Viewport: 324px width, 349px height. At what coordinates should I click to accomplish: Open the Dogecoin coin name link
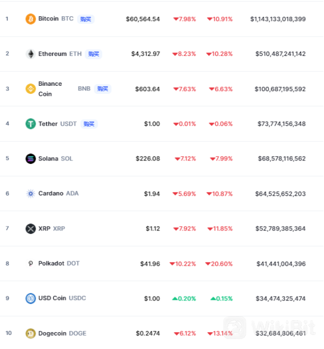(53, 333)
